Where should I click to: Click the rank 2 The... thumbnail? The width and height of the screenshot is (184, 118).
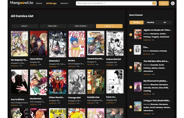tap(137, 50)
